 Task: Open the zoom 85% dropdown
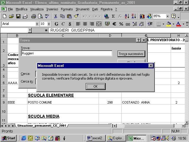pos(167,16)
